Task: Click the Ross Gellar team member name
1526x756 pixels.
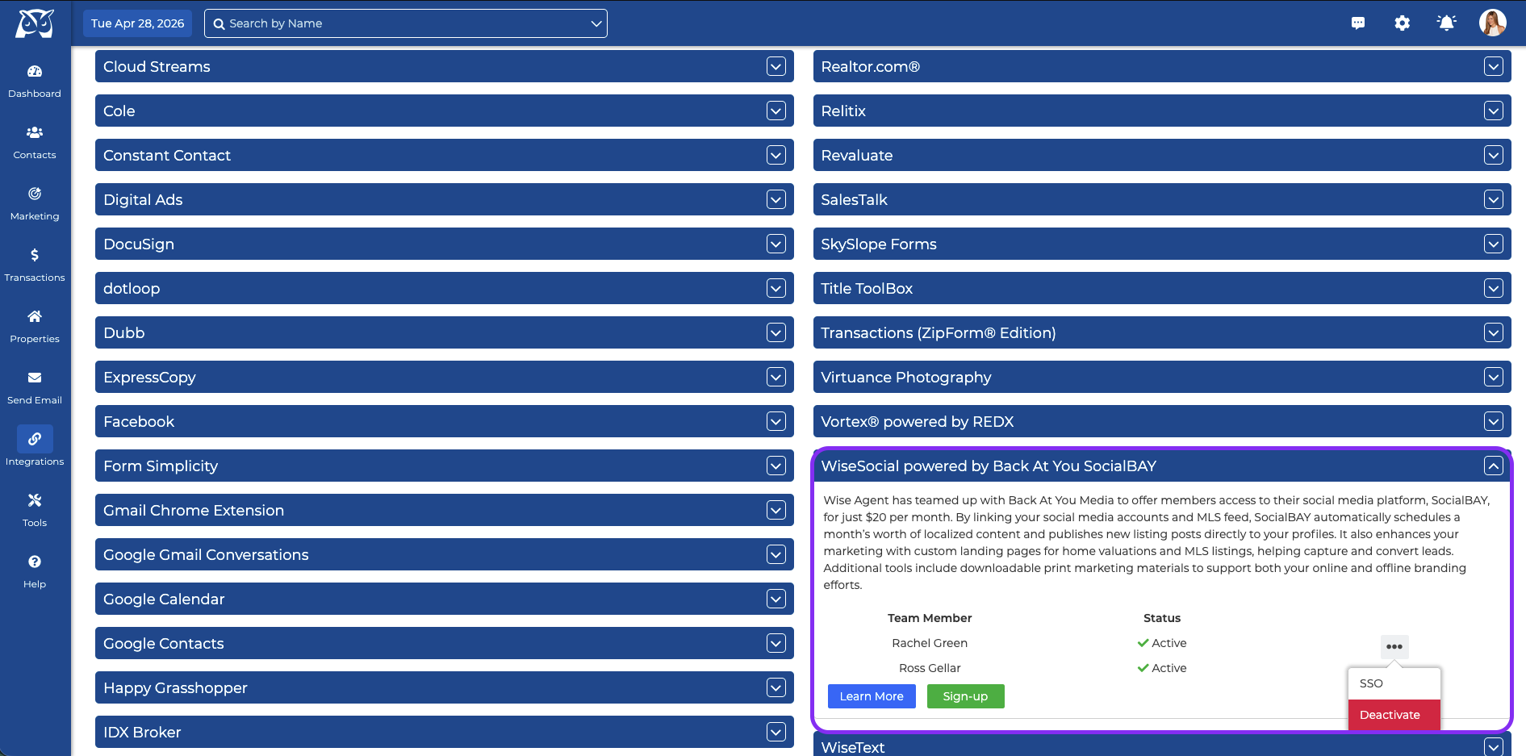Action: click(x=930, y=668)
